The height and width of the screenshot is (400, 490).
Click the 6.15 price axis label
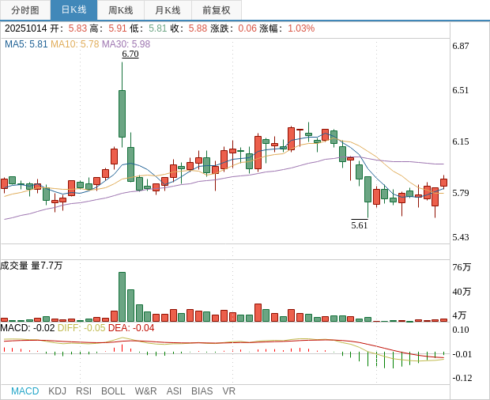pos(461,142)
